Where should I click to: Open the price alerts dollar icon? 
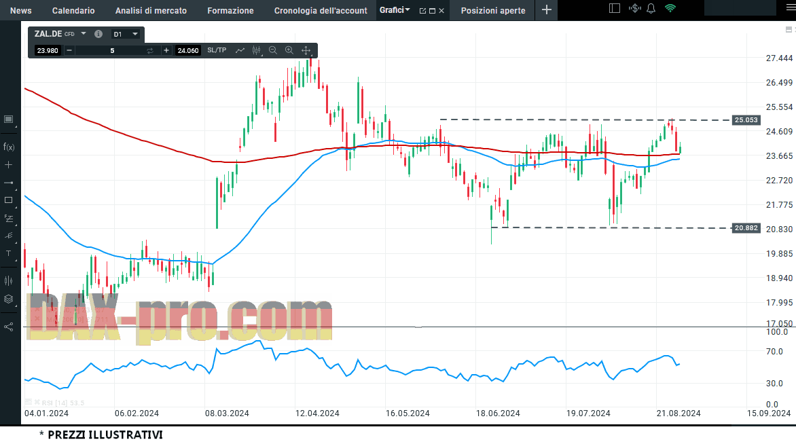tap(634, 8)
